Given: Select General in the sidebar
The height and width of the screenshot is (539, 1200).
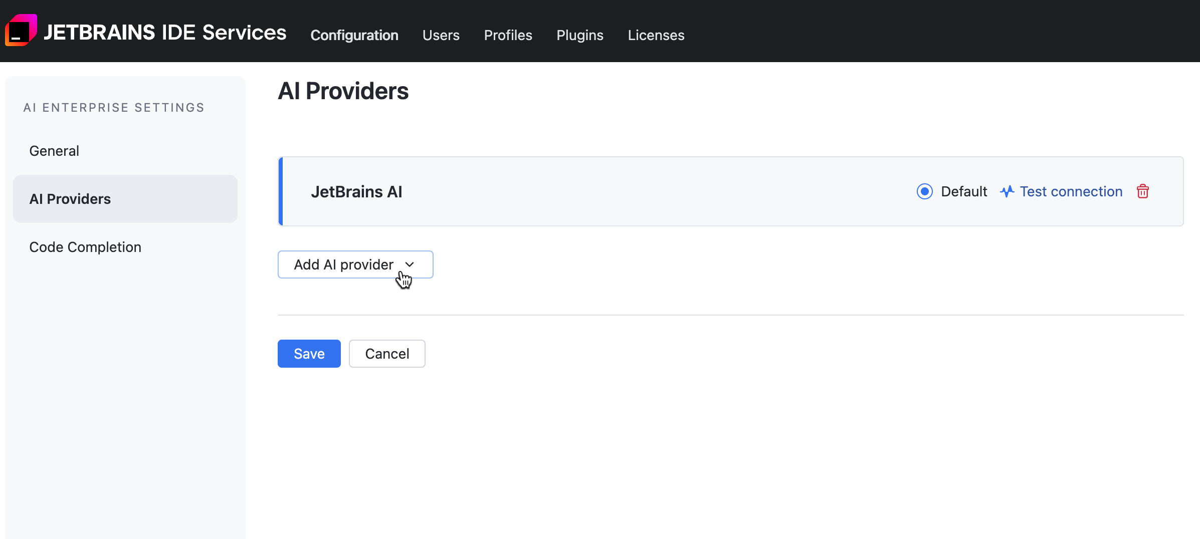Looking at the screenshot, I should 54,150.
